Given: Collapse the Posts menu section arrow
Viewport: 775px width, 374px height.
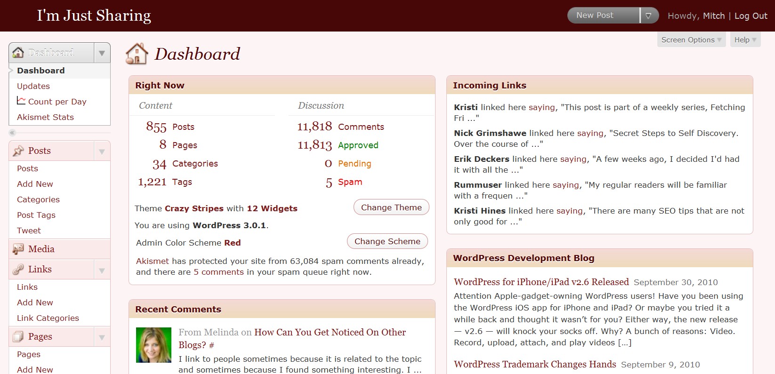Looking at the screenshot, I should [x=102, y=151].
